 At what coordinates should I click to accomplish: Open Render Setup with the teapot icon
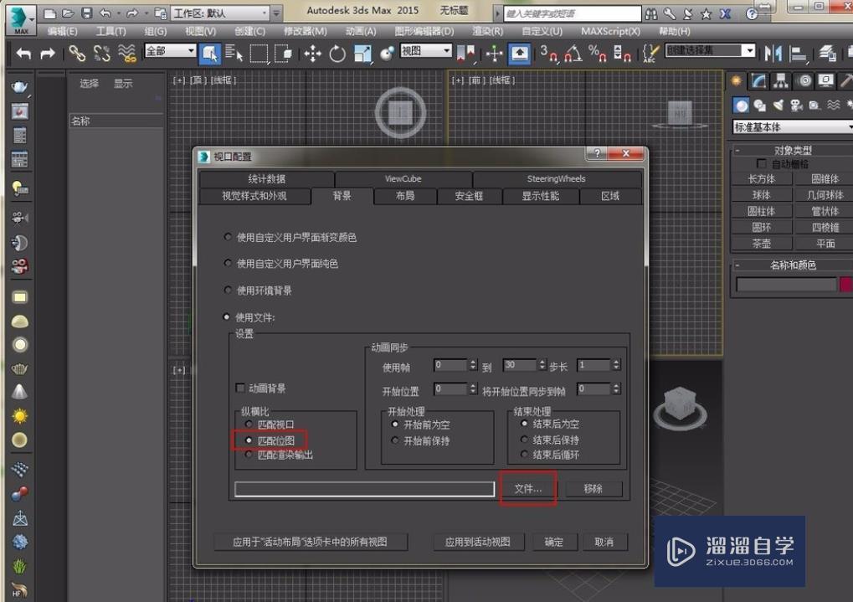[x=847, y=54]
